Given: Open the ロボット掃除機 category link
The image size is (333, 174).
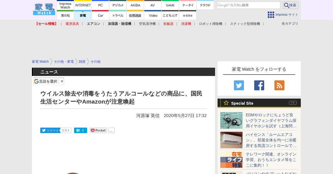Looking at the screenshot, I should point(211,24).
